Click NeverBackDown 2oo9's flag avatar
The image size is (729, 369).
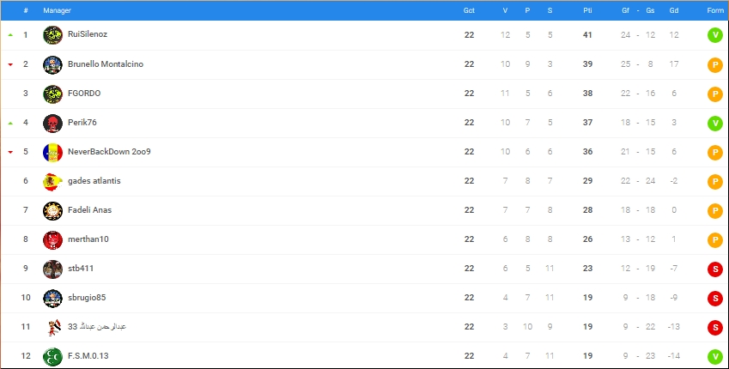[x=53, y=152]
